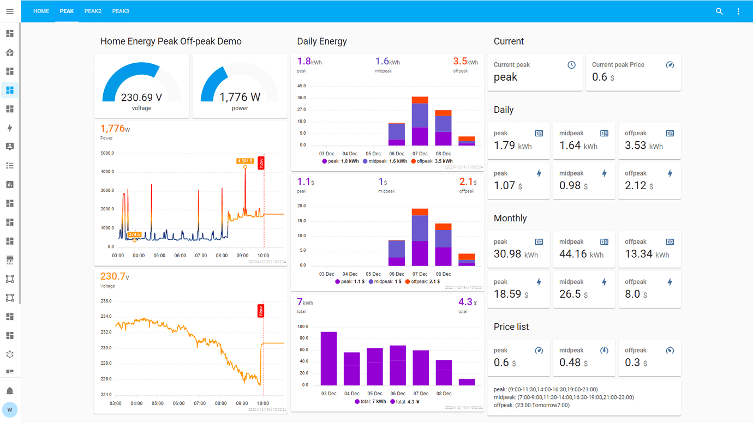Select the Energy lightning icon in the sidebar
Screen dimensions: 753x423
(9, 128)
